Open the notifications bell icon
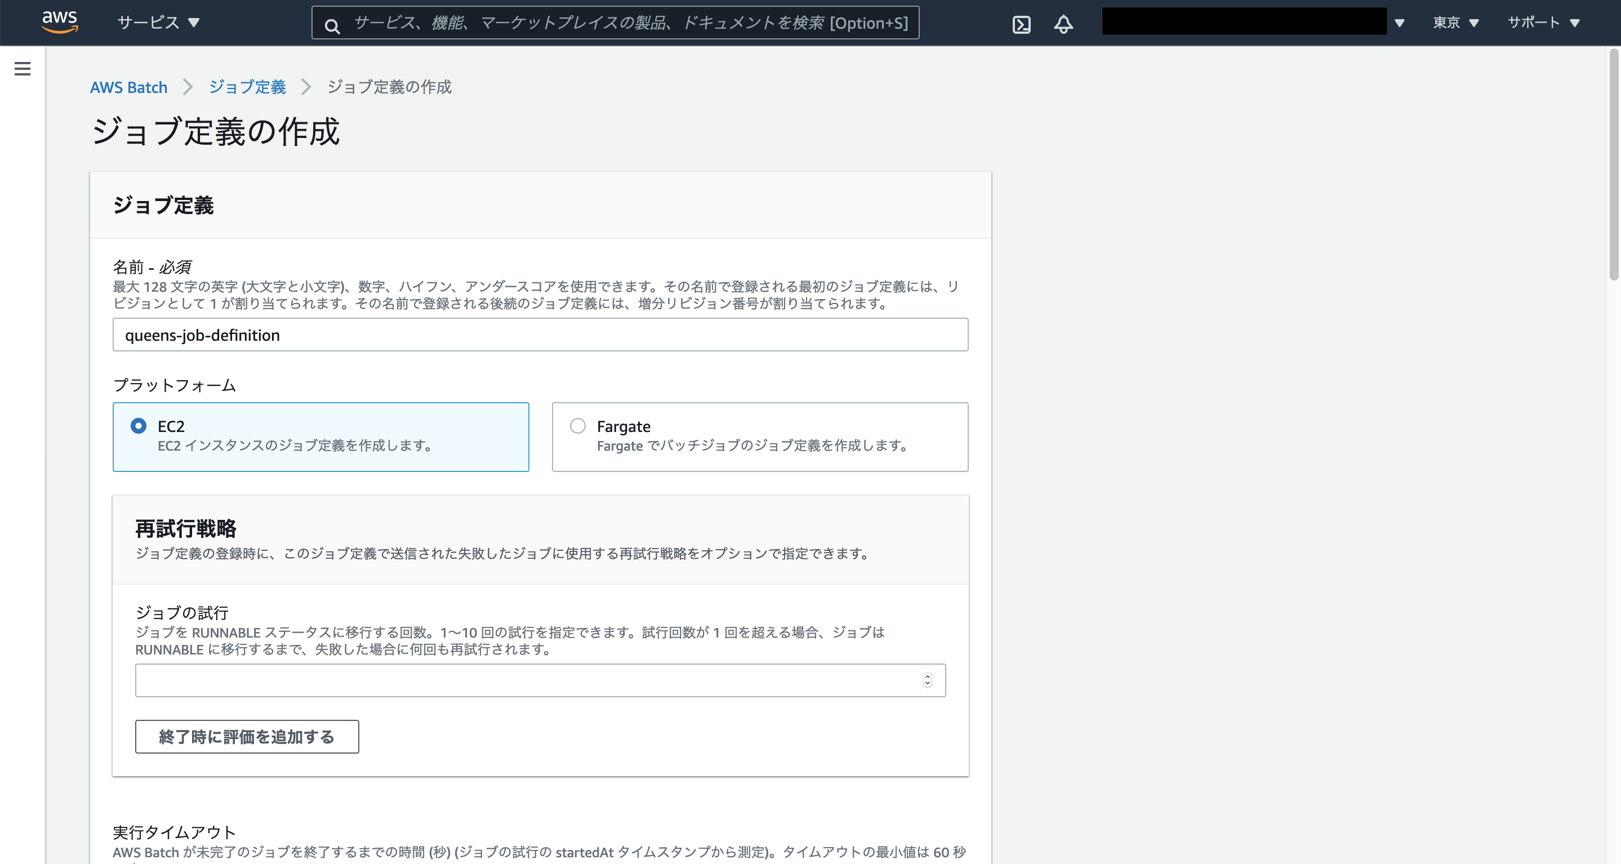Image resolution: width=1621 pixels, height=864 pixels. tap(1063, 24)
